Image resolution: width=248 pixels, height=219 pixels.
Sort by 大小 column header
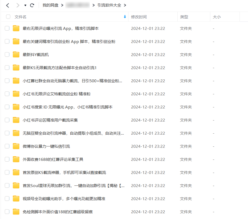[217, 17]
